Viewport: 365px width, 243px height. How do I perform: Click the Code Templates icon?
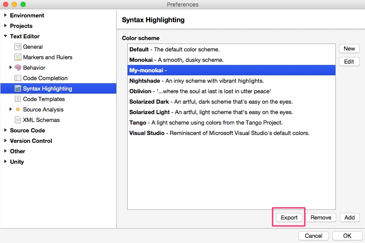pyautogui.click(x=18, y=99)
